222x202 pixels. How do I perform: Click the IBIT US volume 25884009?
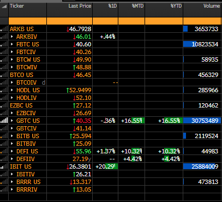click(x=205, y=167)
